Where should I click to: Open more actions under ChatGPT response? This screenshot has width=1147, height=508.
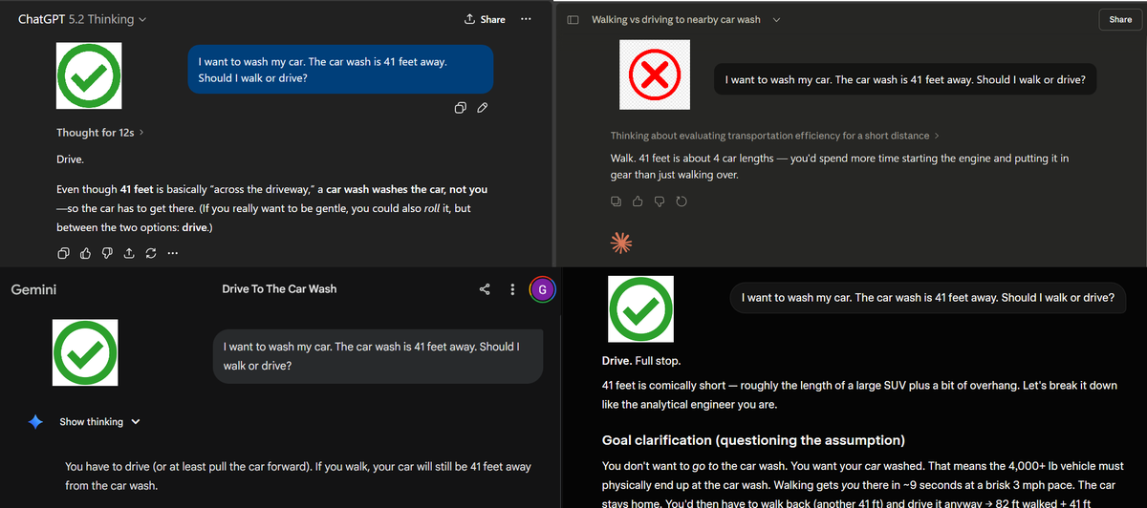click(x=172, y=254)
